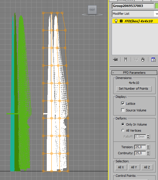Screen dimensions: 158x180
Task: Click the All X selection button
Action: point(121,167)
